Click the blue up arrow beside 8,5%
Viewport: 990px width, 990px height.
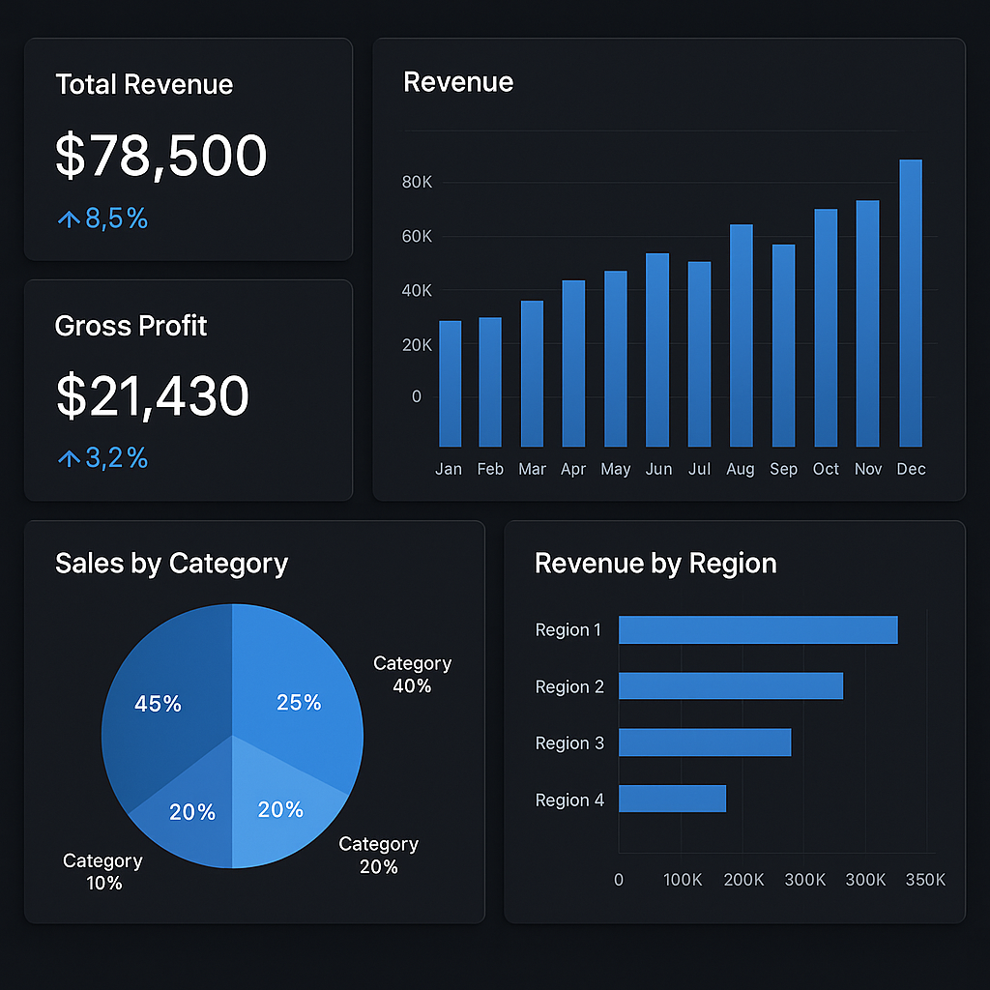pos(68,218)
